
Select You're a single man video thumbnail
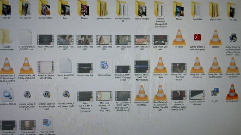(27, 125)
